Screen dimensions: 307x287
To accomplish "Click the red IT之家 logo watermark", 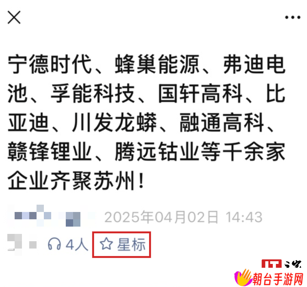I will click(281, 264).
